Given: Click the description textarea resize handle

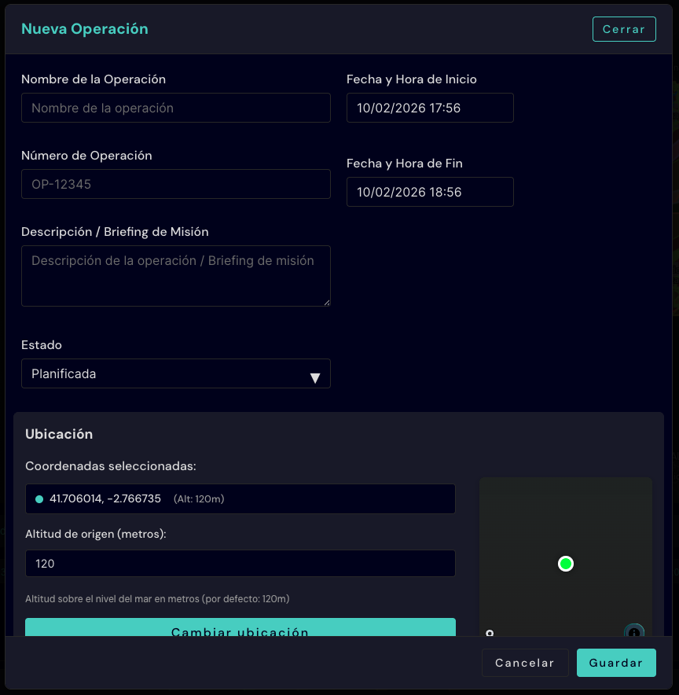Looking at the screenshot, I should [326, 301].
